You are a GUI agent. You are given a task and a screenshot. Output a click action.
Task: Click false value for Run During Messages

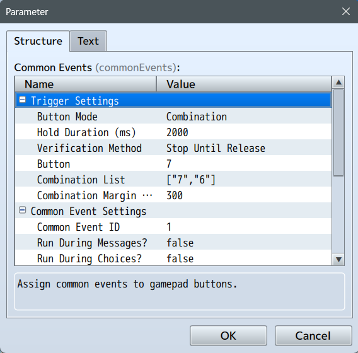[x=180, y=243]
